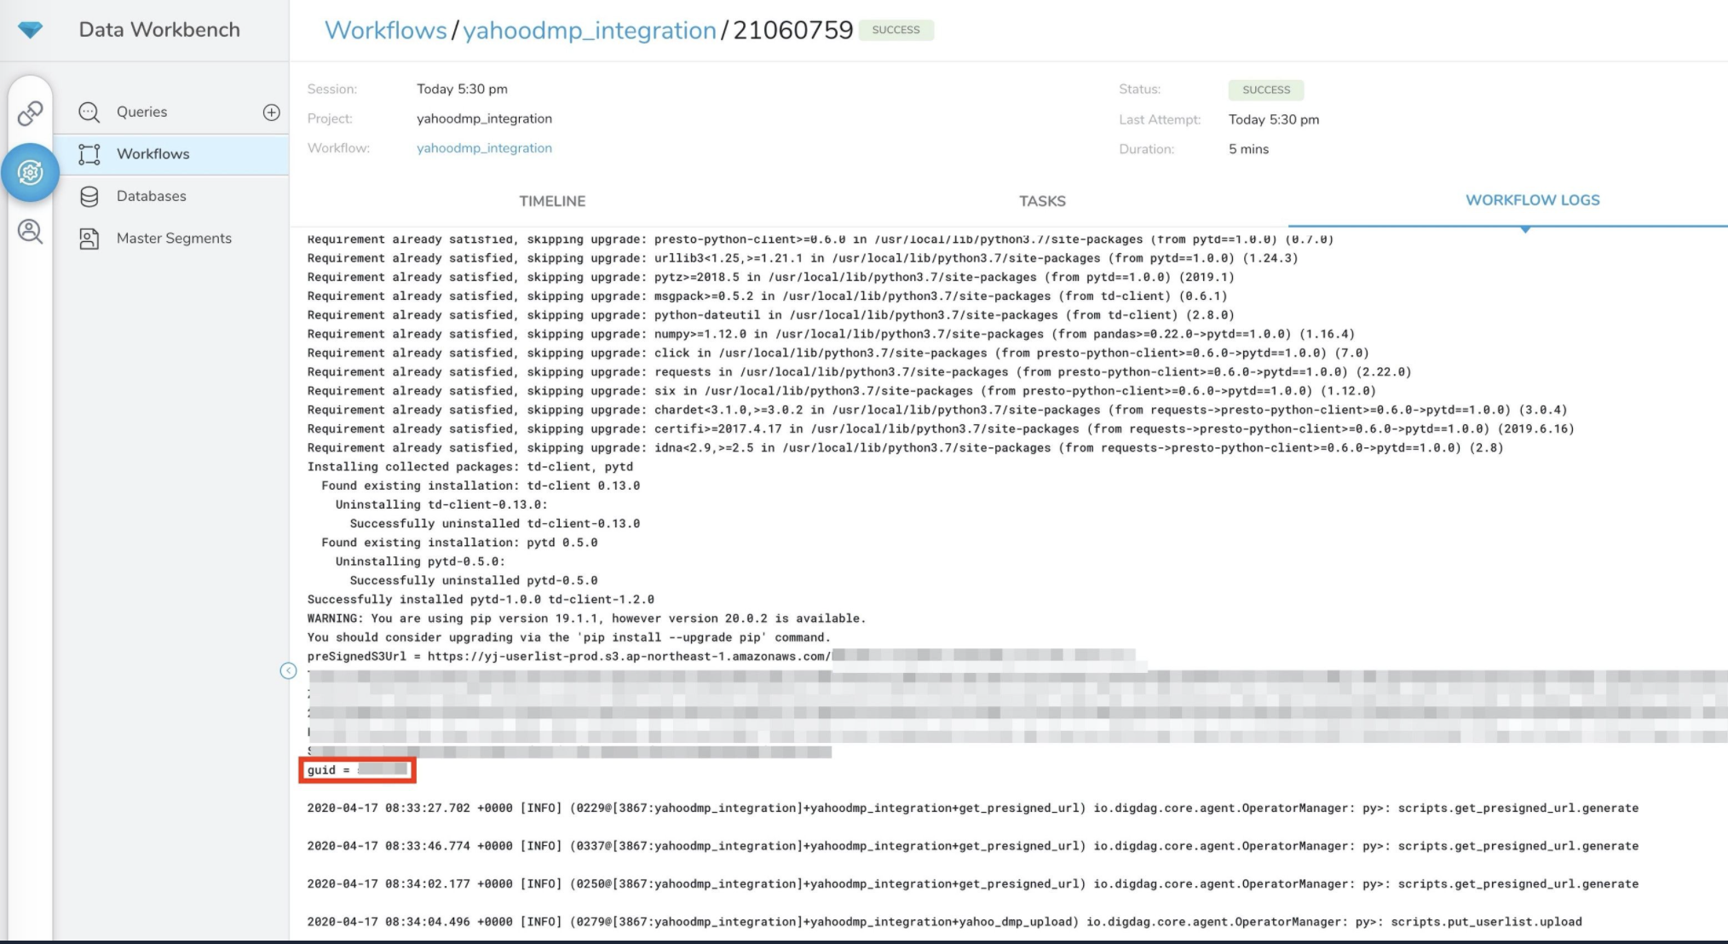Open Databases via the cylinder icon
1728x944 pixels.
coord(89,197)
